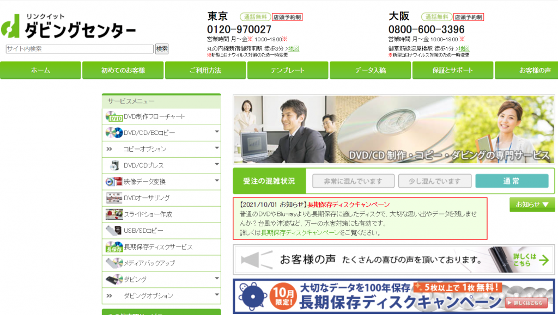The width and height of the screenshot is (558, 315).
Task: Click the DVD制作フローチャート icon in sidebar
Action: [x=113, y=116]
